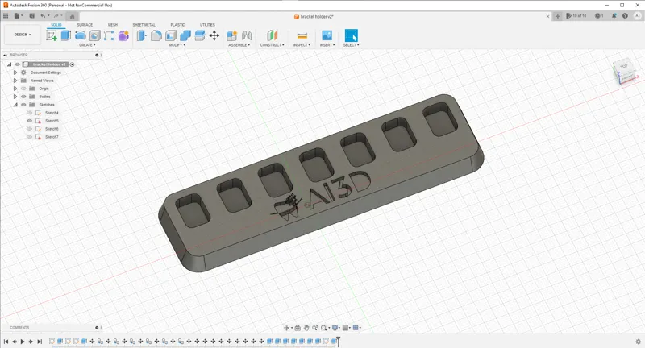
Task: Click the Look At icon in navigation bar
Action: [298, 328]
